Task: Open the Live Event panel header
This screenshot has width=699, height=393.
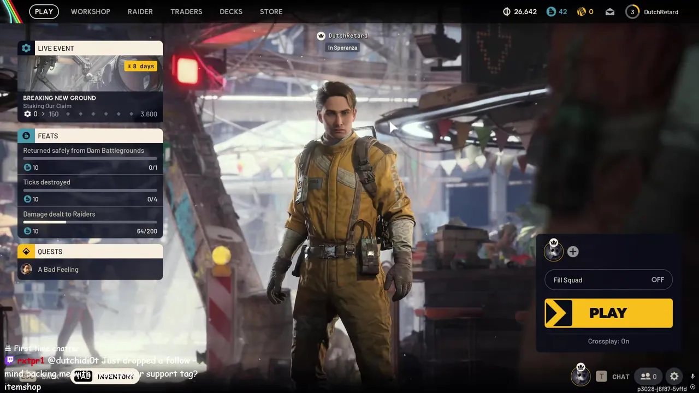Action: 90,48
